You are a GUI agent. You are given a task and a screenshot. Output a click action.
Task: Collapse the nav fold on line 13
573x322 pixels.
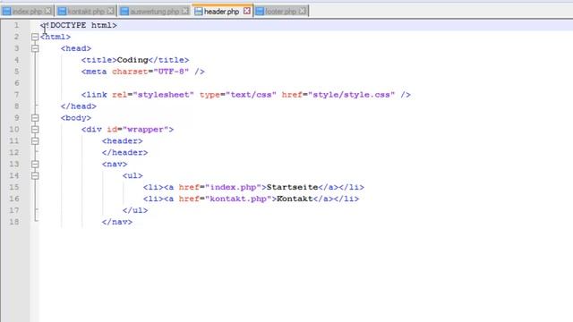(x=35, y=164)
